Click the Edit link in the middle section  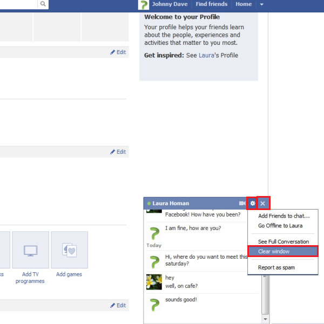click(x=118, y=152)
